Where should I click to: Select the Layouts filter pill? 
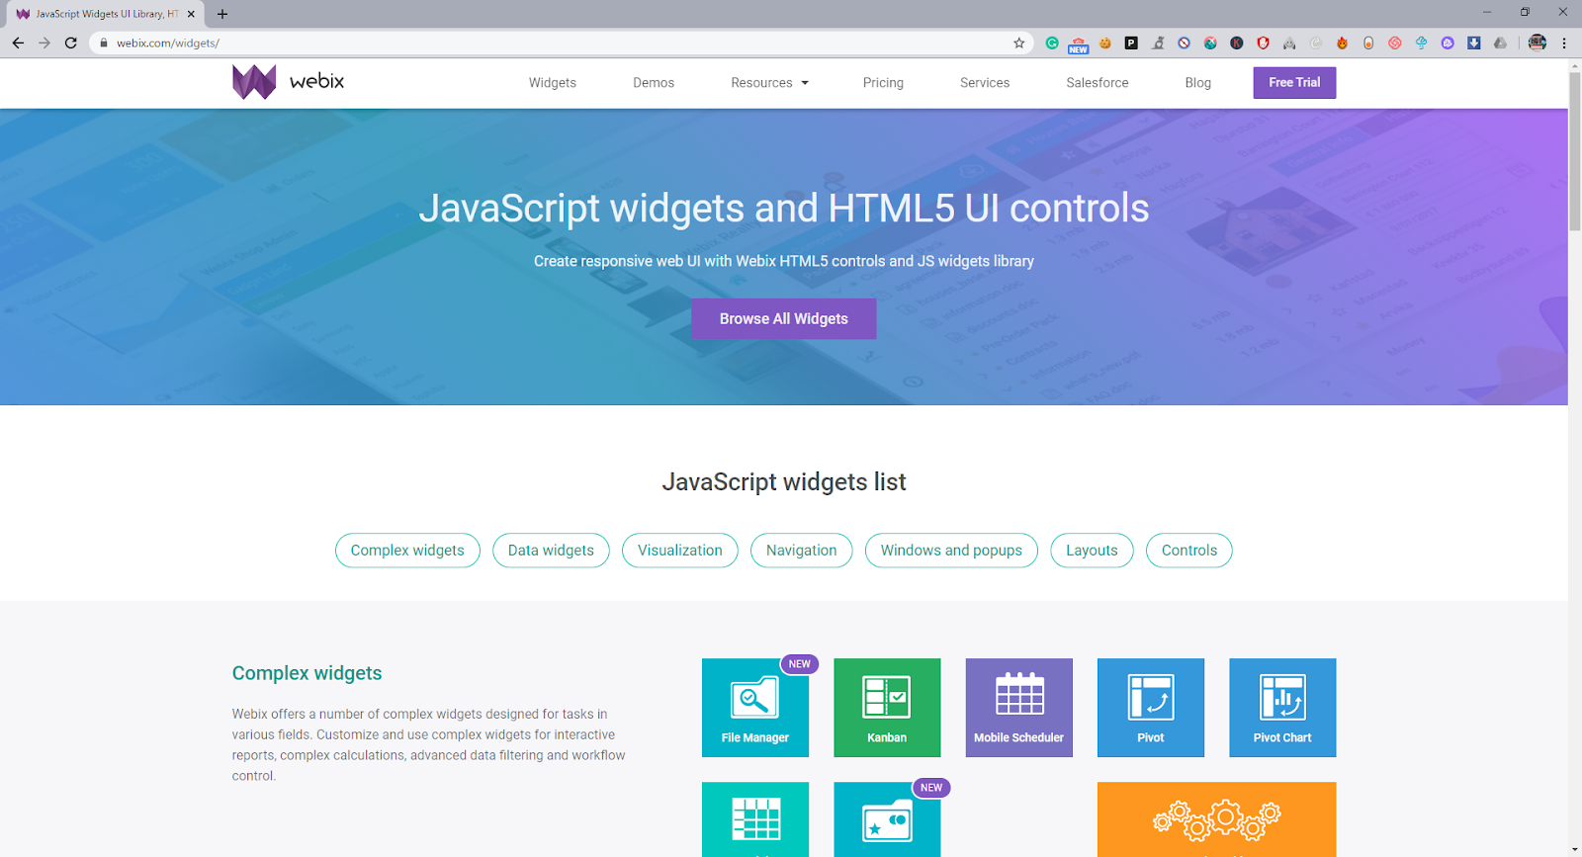[1092, 551]
